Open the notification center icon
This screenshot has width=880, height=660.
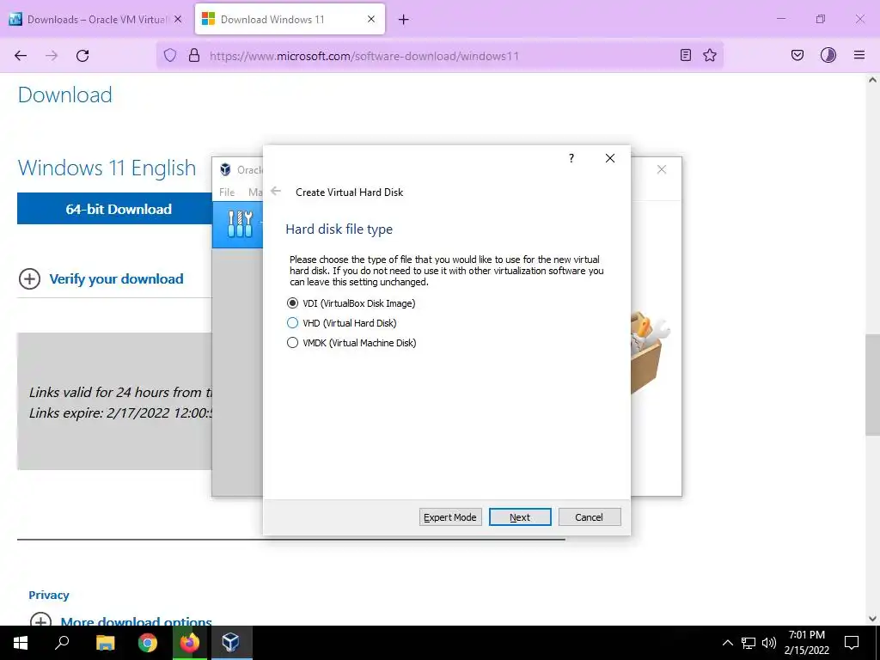[x=852, y=643]
